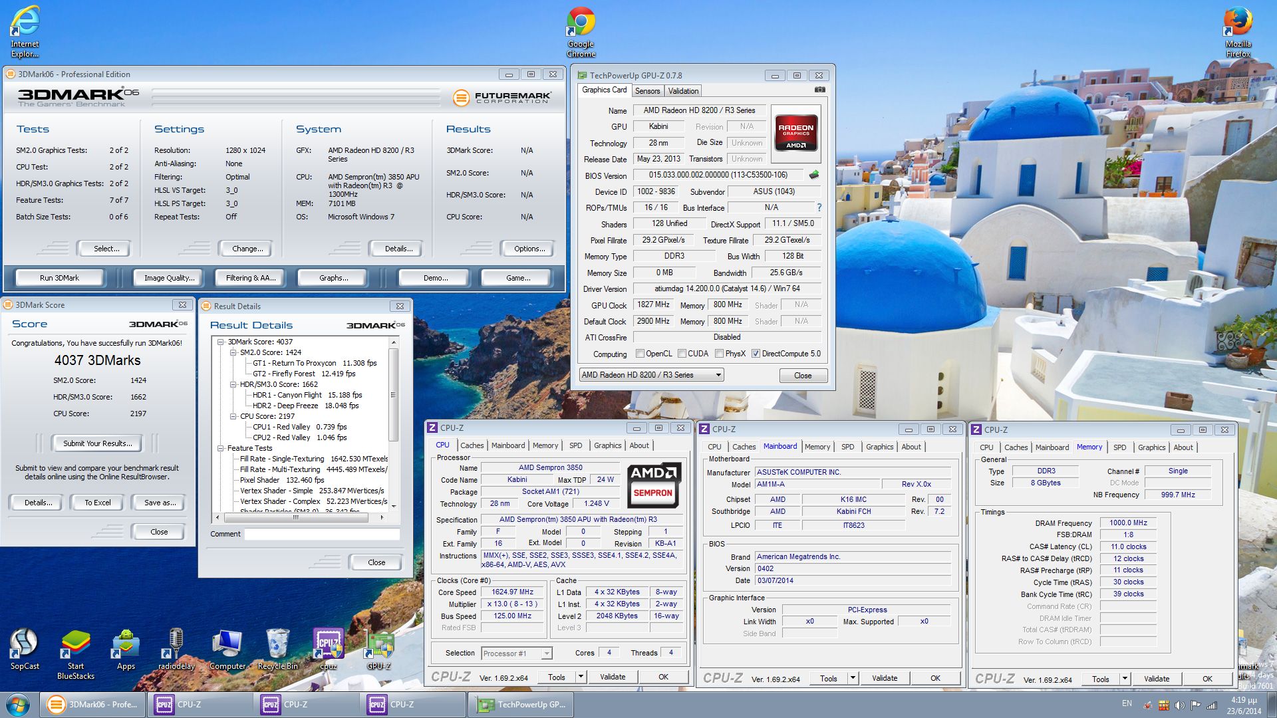Open GPU-Z desktop shortcut
The width and height of the screenshot is (1277, 718).
click(x=379, y=650)
